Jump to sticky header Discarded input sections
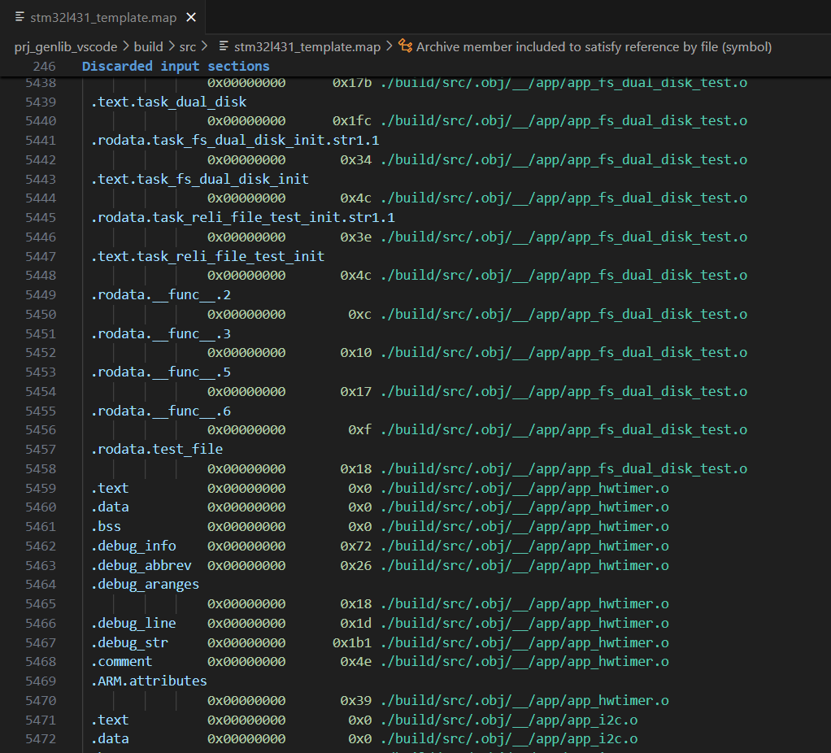831x753 pixels. pyautogui.click(x=176, y=67)
